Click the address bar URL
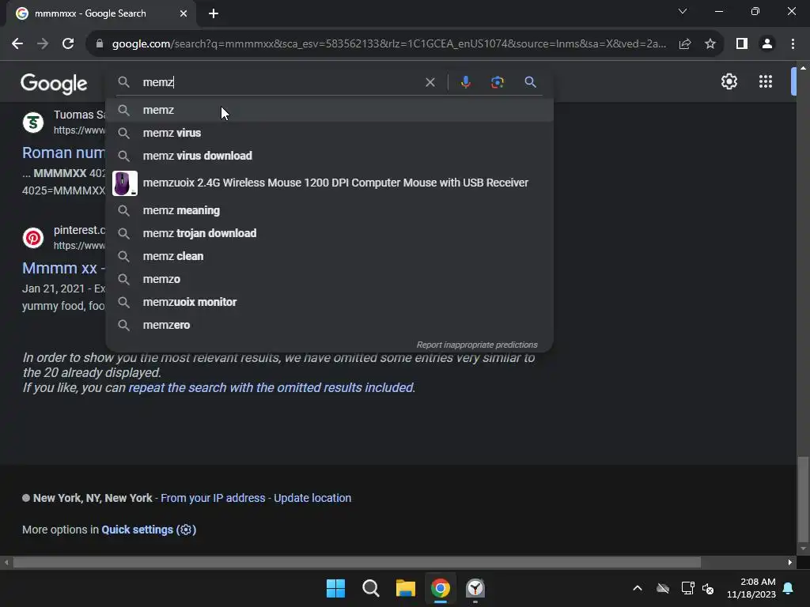Screen dimensions: 810x607 (x=388, y=44)
